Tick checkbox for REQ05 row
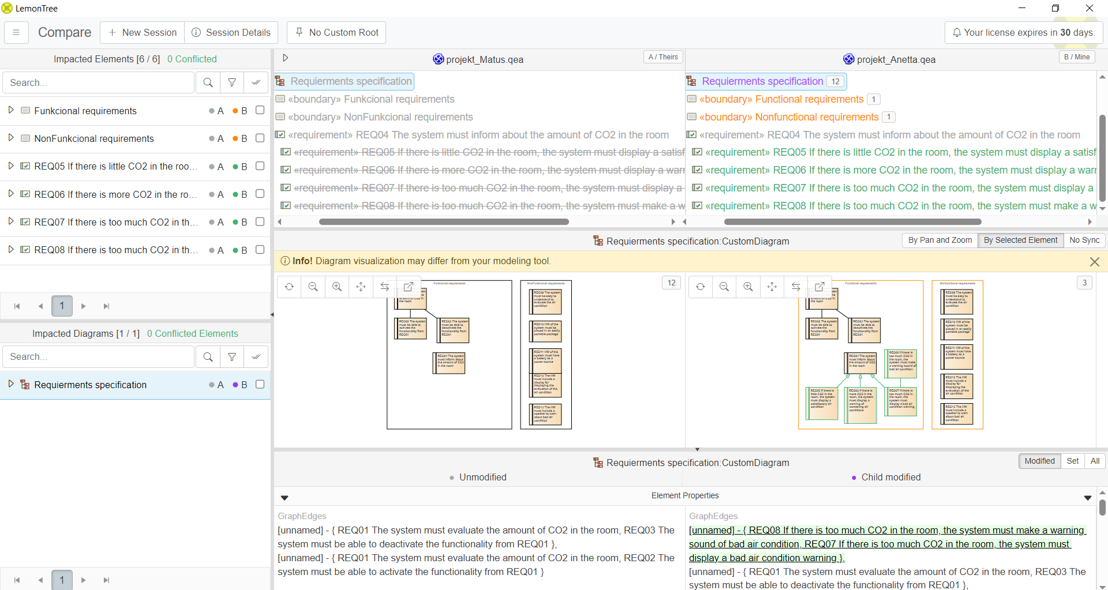The width and height of the screenshot is (1108, 590). pyautogui.click(x=260, y=166)
